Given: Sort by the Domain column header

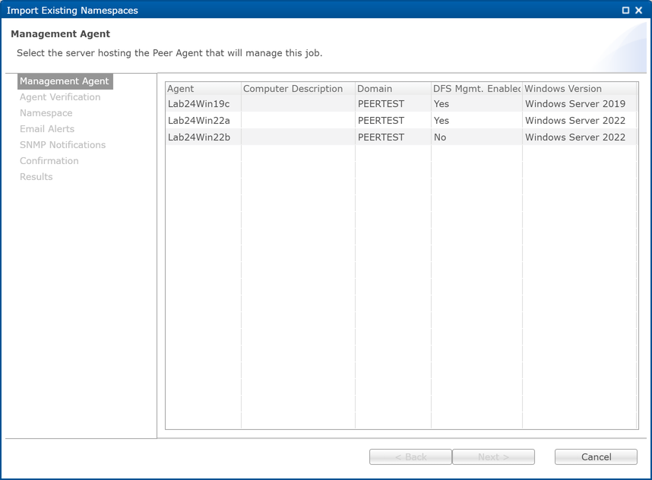Looking at the screenshot, I should [393, 89].
